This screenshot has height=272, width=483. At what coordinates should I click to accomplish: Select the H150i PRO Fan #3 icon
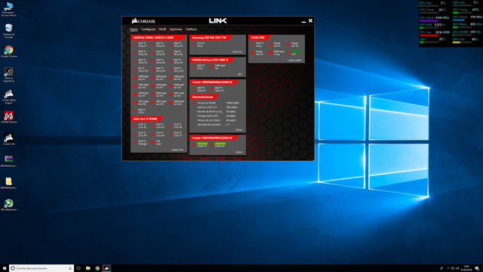point(253,53)
